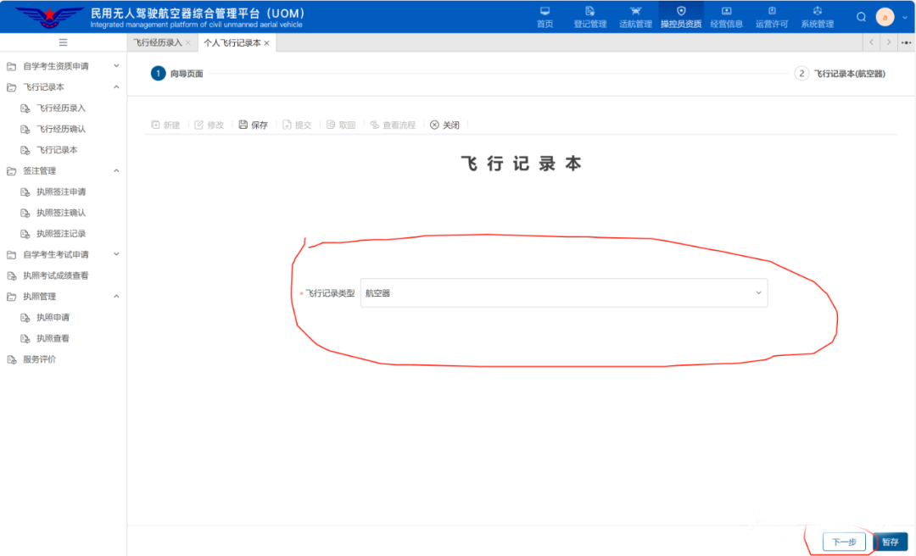Open 飞行经历录入 in the sidebar

(61, 108)
